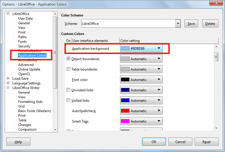Select Formatting Aids in the tree
Viewport: 225px width, 152px height.
(x=30, y=102)
